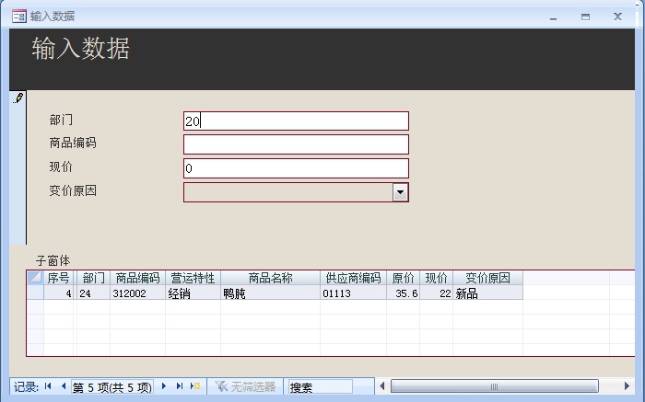The image size is (645, 402).
Task: Click the subform 商品编码 column header
Action: pyautogui.click(x=137, y=278)
